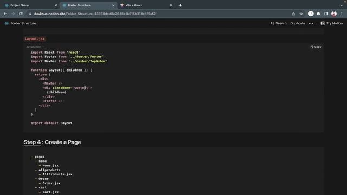Switch to the Vite + React tab
The width and height of the screenshot is (347, 195).
coord(146,5)
